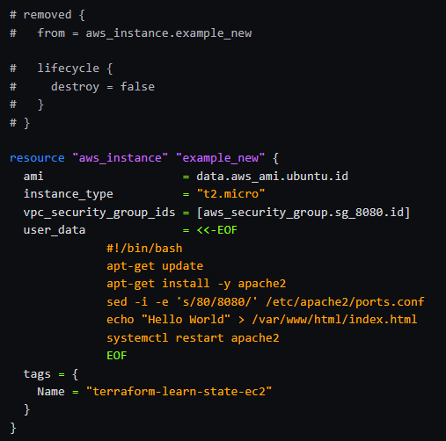Click the "apt-get install -y apache2" line
446x441 pixels.
coord(196,284)
